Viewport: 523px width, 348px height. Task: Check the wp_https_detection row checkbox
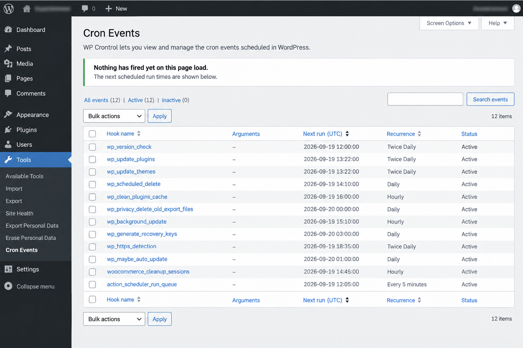[92, 246]
